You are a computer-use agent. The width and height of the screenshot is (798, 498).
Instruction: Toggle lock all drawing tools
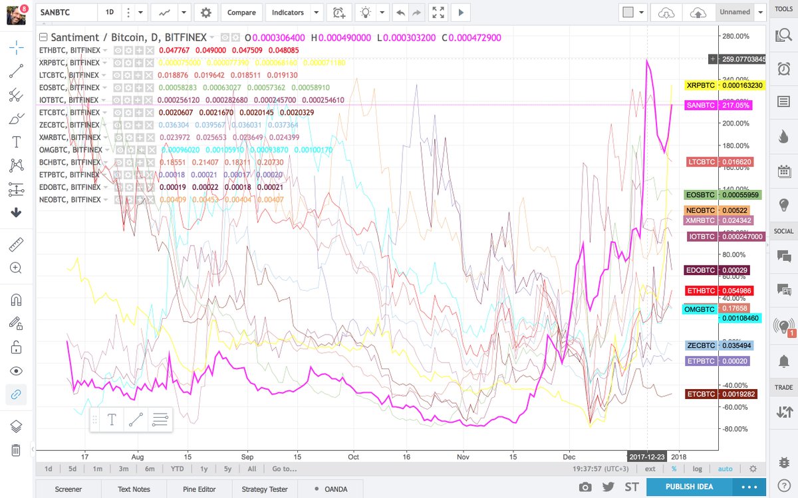tap(17, 347)
